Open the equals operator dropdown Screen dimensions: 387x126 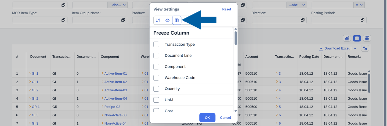pyautogui.click(x=359, y=5)
